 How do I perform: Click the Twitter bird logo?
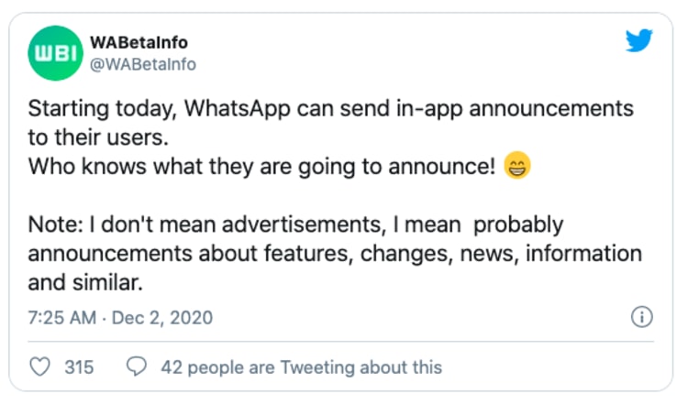tap(640, 41)
